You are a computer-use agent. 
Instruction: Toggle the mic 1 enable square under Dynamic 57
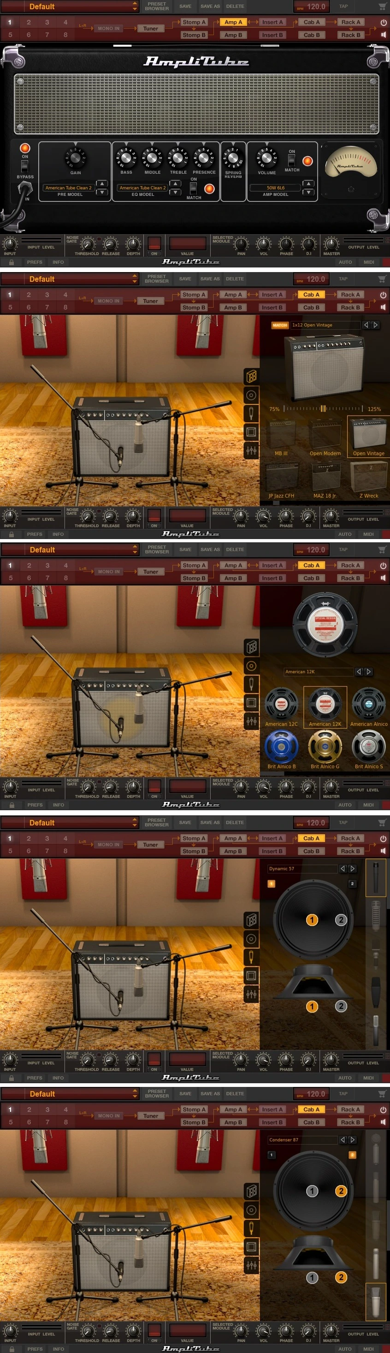point(272,884)
